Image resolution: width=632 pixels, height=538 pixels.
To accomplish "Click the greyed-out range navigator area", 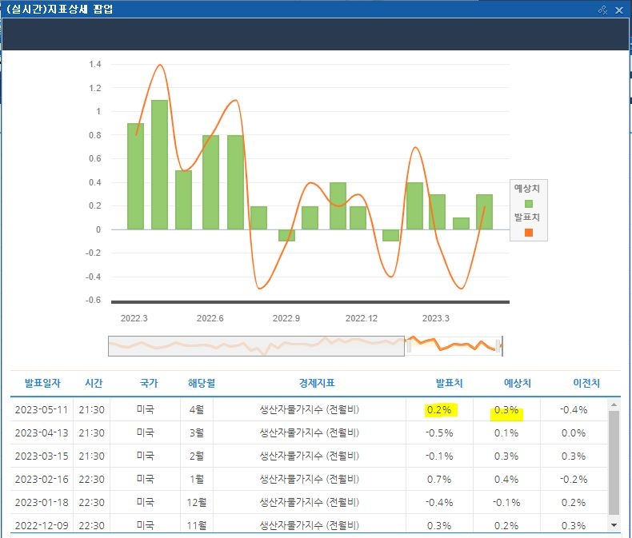I will [x=256, y=346].
